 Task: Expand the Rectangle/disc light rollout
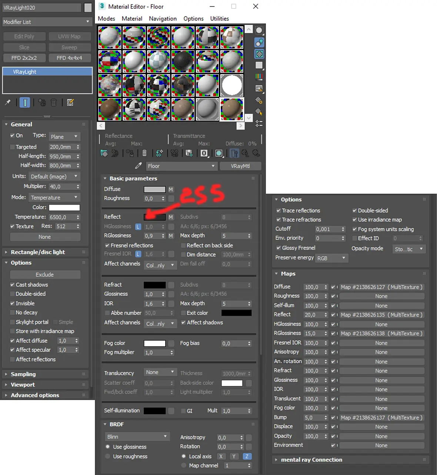pos(38,252)
